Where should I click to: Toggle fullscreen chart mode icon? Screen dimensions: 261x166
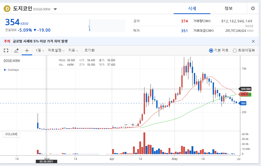click(x=6, y=51)
